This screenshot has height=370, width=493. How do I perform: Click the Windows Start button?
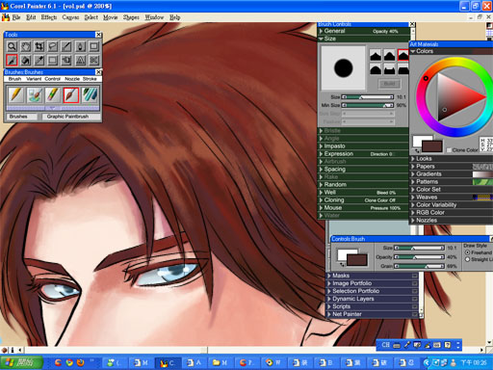point(21,362)
